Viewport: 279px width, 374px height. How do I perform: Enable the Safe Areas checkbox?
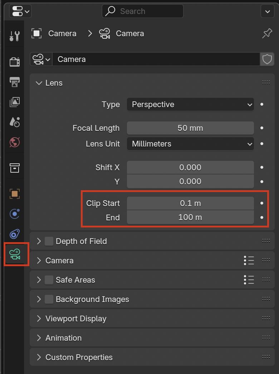[48, 279]
